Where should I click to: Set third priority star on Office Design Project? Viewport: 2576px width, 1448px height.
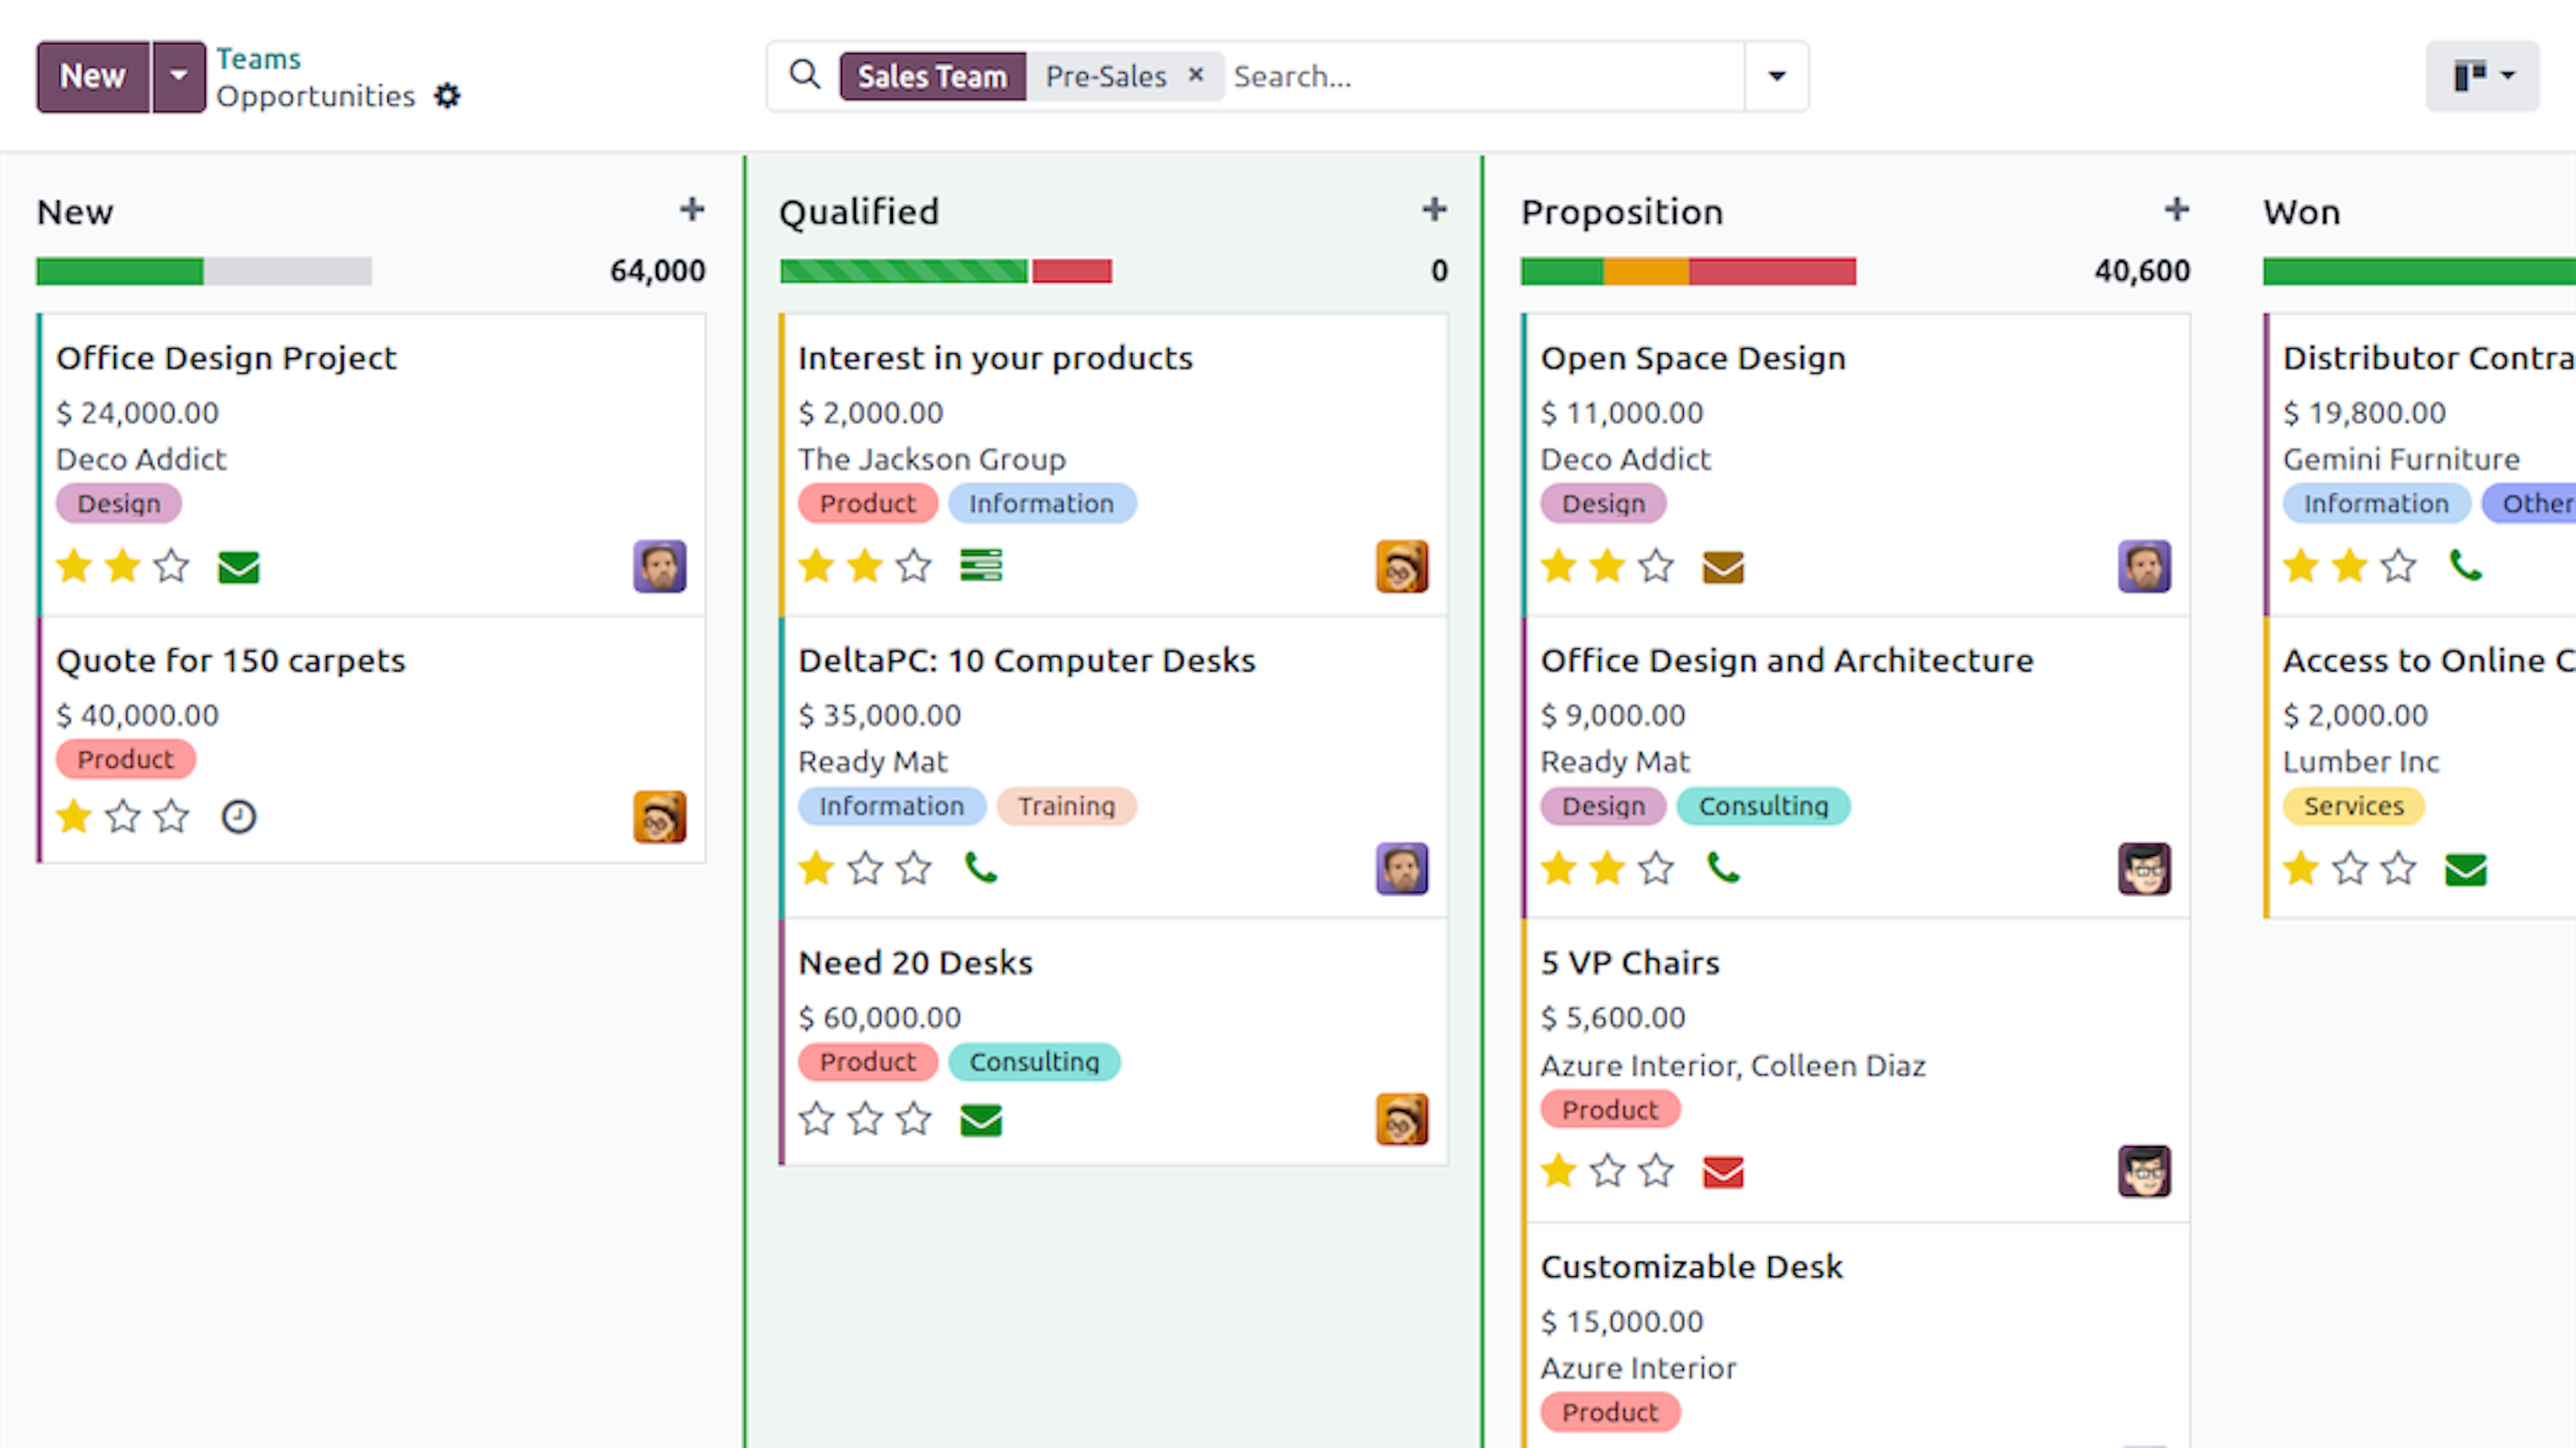pyautogui.click(x=172, y=566)
